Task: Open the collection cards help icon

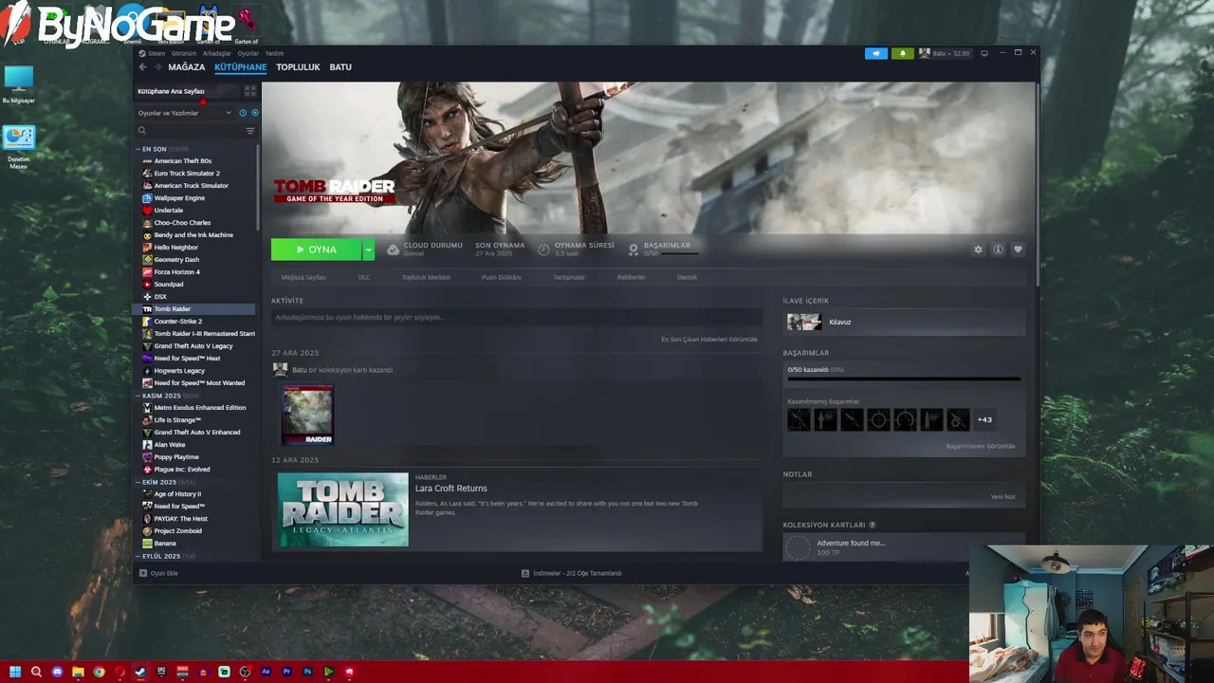Action: (873, 525)
